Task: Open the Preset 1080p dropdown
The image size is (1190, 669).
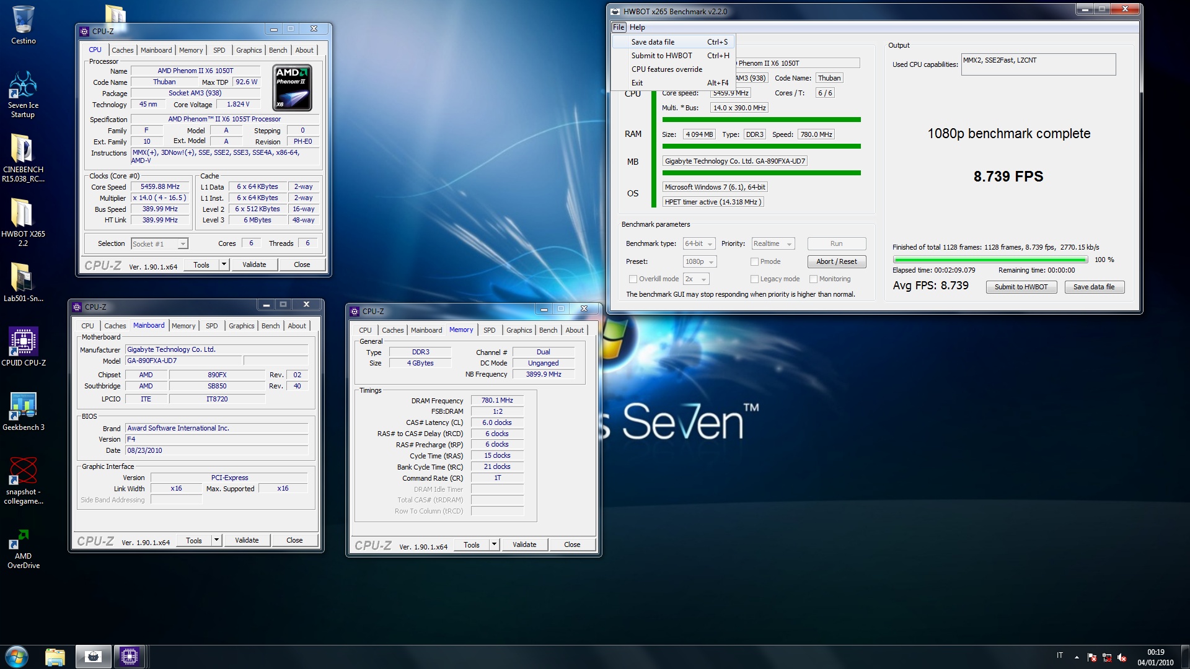Action: click(x=700, y=261)
